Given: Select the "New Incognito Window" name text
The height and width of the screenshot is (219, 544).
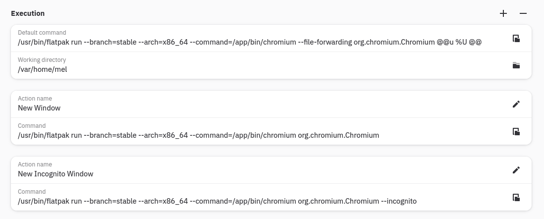Looking at the screenshot, I should [x=55, y=174].
